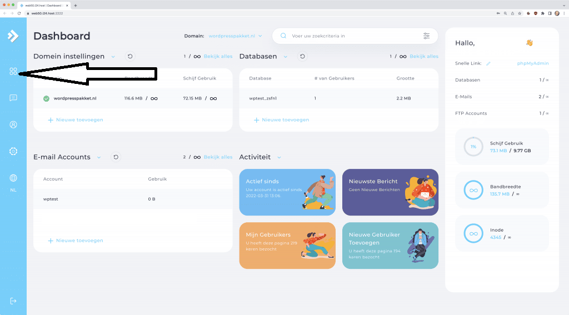Click the browser reload button
Viewport: 569px width, 315px height.
pyautogui.click(x=19, y=13)
